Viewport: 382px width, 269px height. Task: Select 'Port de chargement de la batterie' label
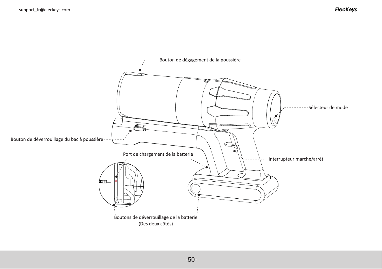point(158,154)
